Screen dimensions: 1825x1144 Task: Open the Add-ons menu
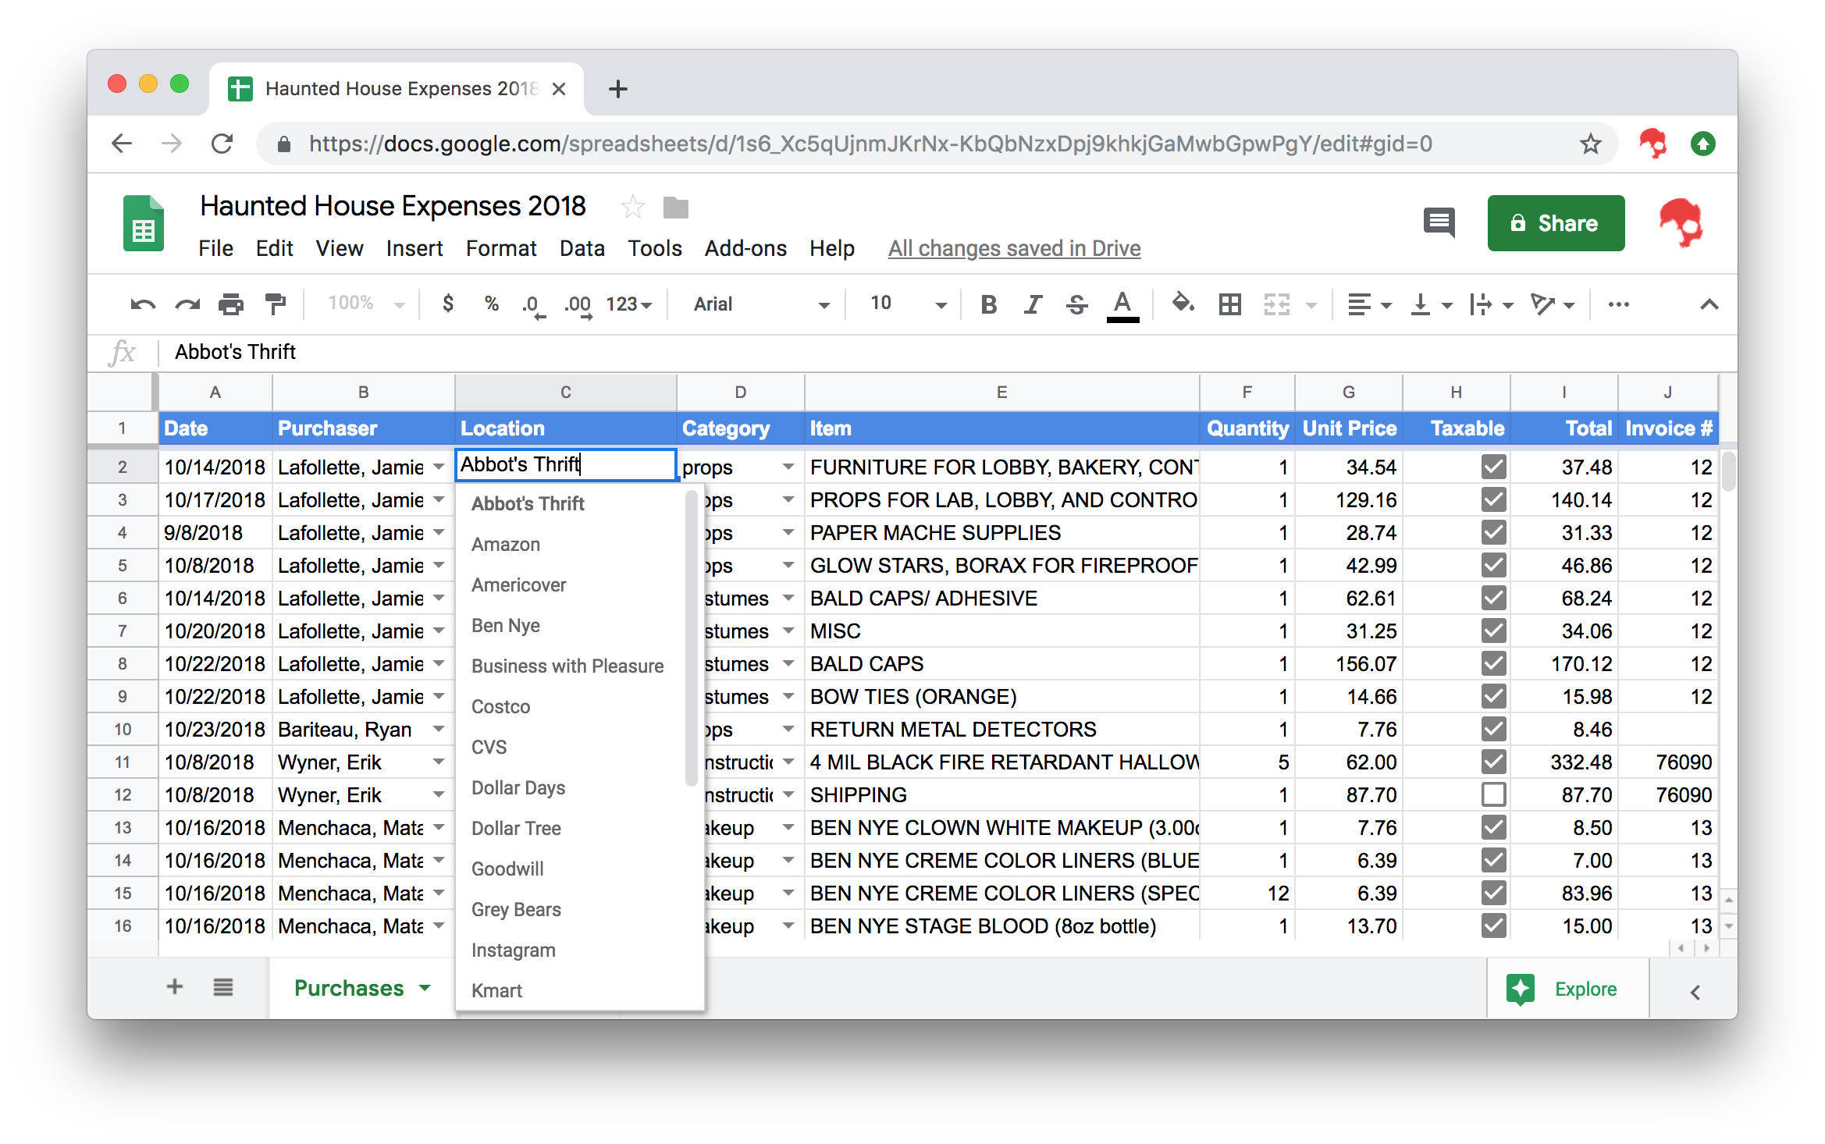tap(745, 248)
